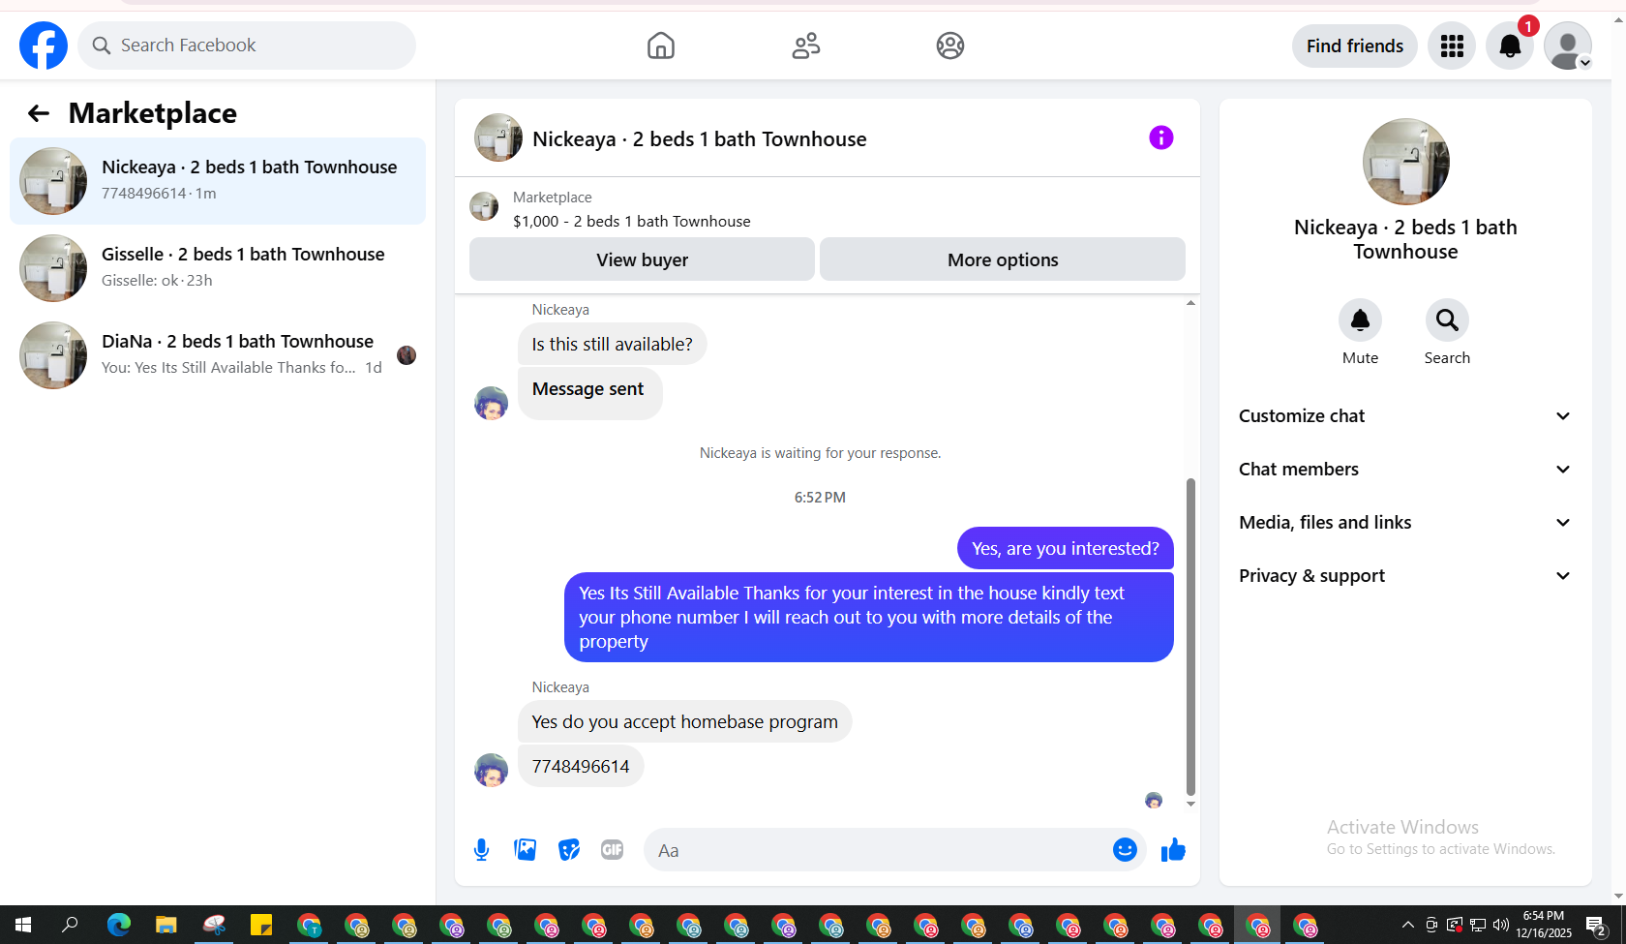Image resolution: width=1626 pixels, height=944 pixels.
Task: Focus the Search Facebook field
Action: (247, 46)
